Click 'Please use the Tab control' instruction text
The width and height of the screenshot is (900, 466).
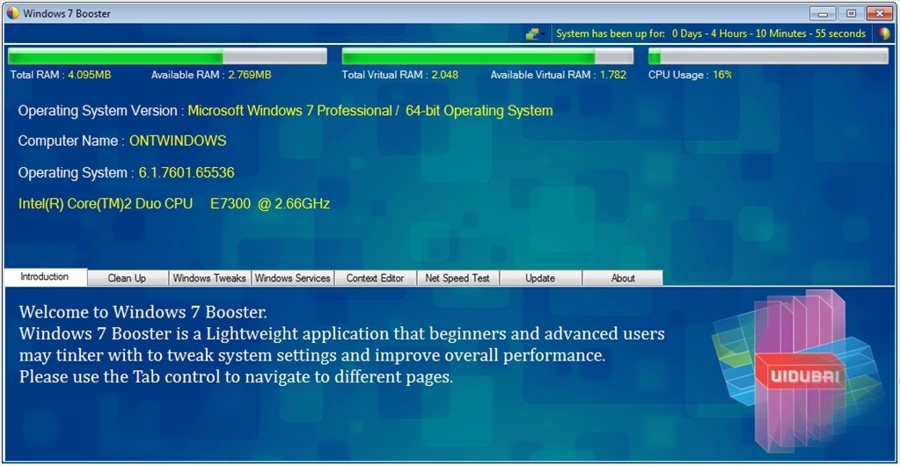(x=236, y=377)
